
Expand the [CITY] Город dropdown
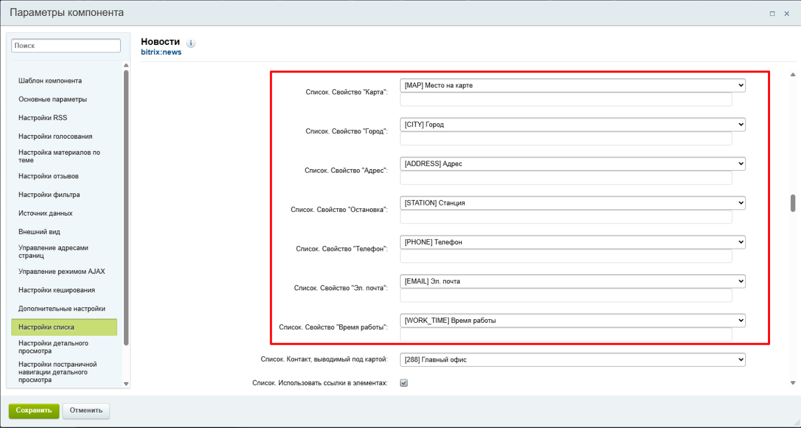pos(572,124)
